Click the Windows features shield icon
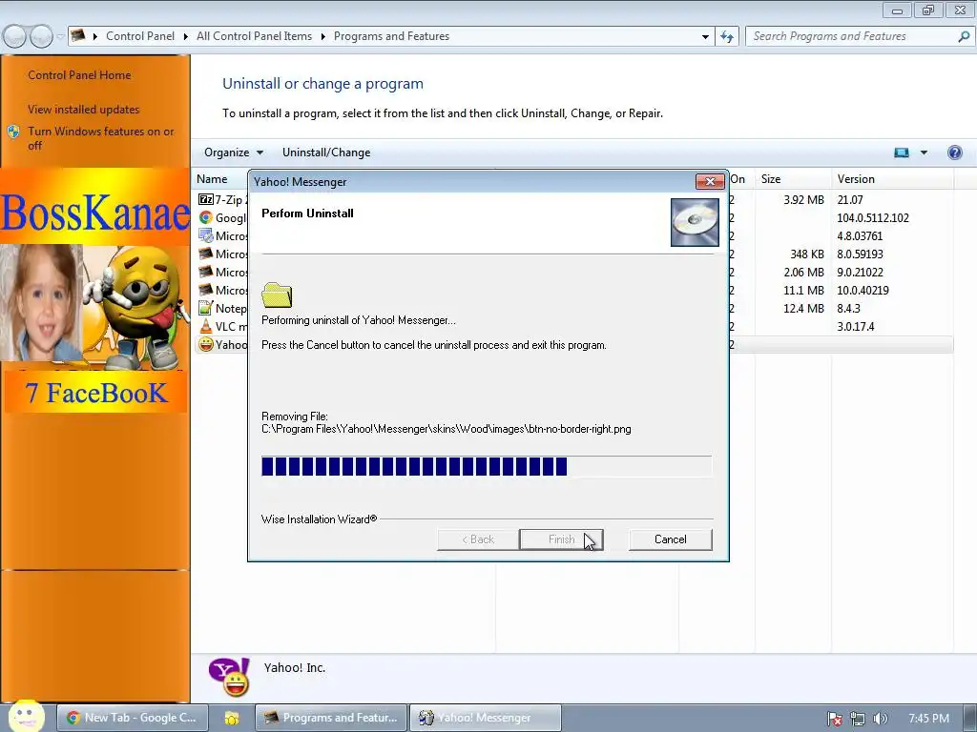977x732 pixels. click(x=13, y=132)
